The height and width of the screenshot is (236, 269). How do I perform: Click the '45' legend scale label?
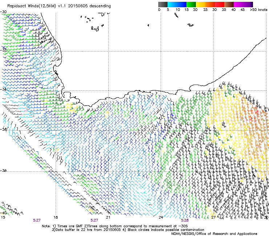(x=242, y=10)
